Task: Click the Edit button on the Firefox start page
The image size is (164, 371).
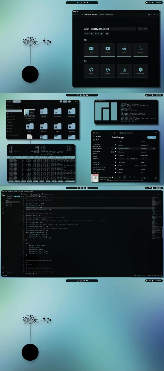Action: tap(140, 29)
